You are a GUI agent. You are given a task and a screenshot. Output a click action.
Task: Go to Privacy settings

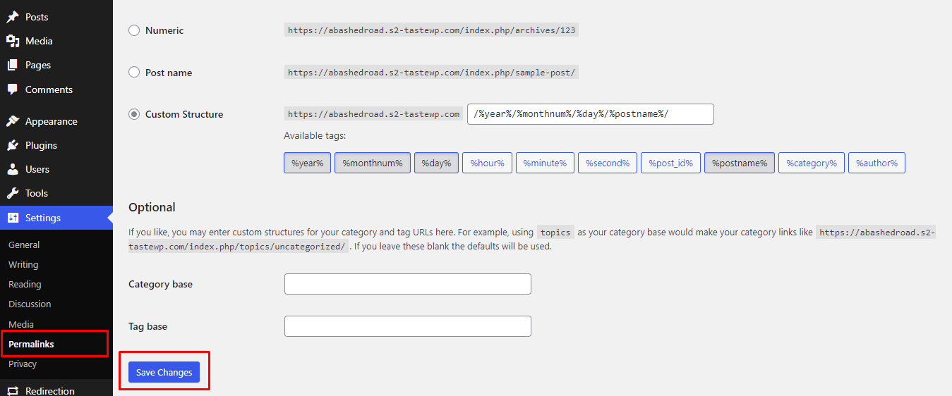click(x=23, y=364)
